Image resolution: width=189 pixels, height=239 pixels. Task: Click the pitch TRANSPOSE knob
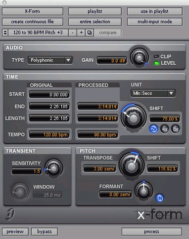(x=132, y=166)
